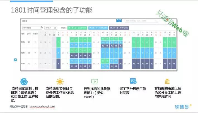Viewport: 198px width, 113px height.
Task: Click the 休息日 column header
Action: click(35, 34)
